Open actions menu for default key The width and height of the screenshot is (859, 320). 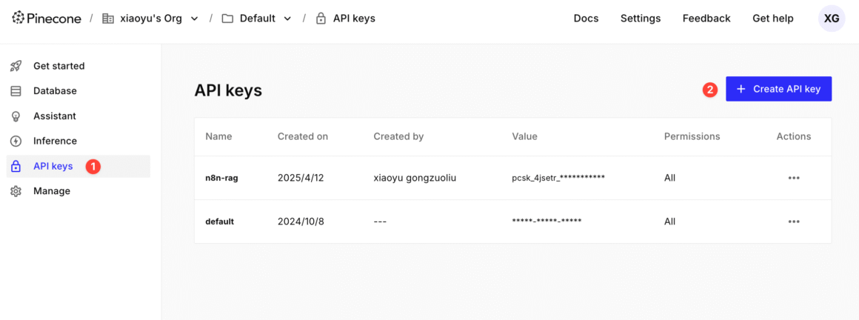pos(794,221)
